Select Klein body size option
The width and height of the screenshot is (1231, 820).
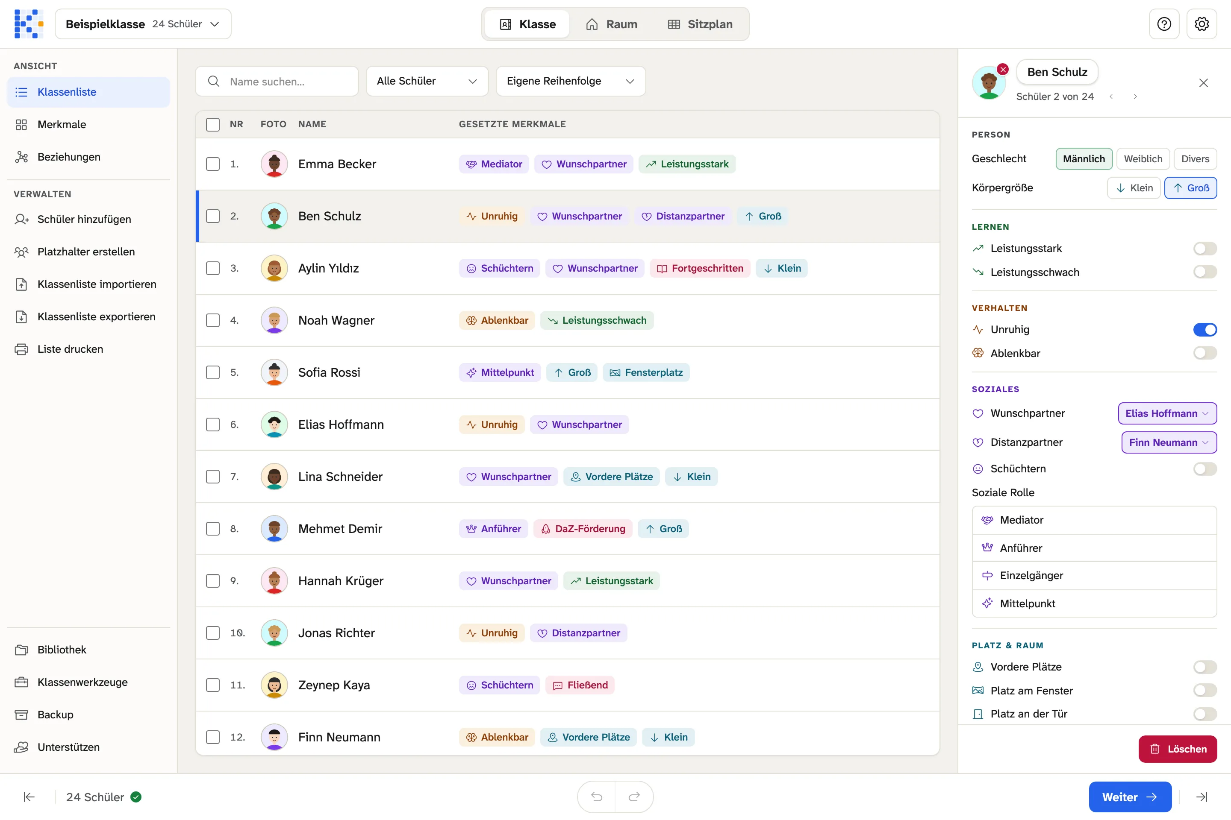1134,188
